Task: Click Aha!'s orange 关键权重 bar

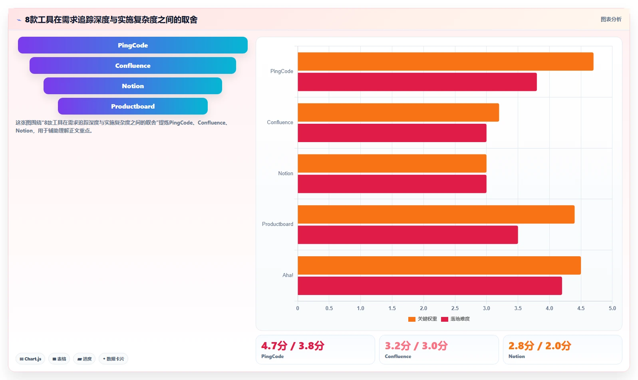Action: (439, 265)
